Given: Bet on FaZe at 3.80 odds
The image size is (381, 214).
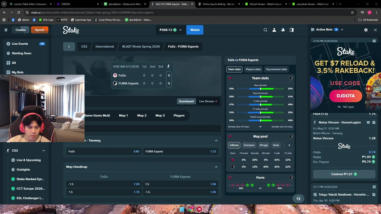Looking at the screenshot, I should (104, 151).
